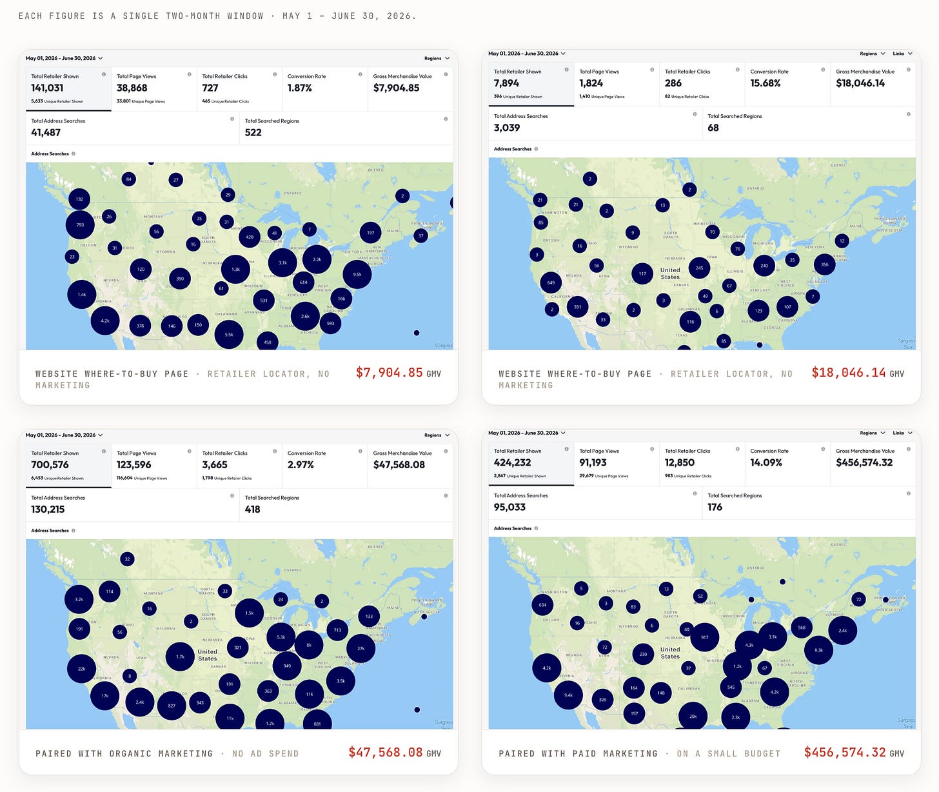Screen dimensions: 939x792
Task: Click the 245 map cluster in the $18,046.14 dashboard
Action: pyautogui.click(x=699, y=268)
